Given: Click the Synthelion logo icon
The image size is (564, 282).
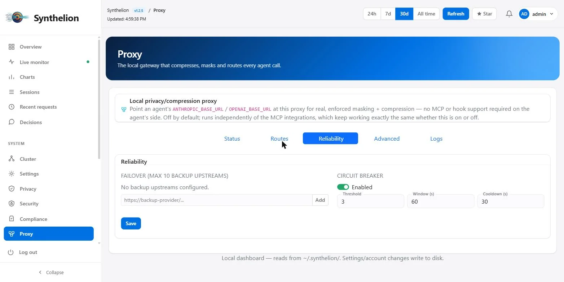Looking at the screenshot, I should 17,18.
